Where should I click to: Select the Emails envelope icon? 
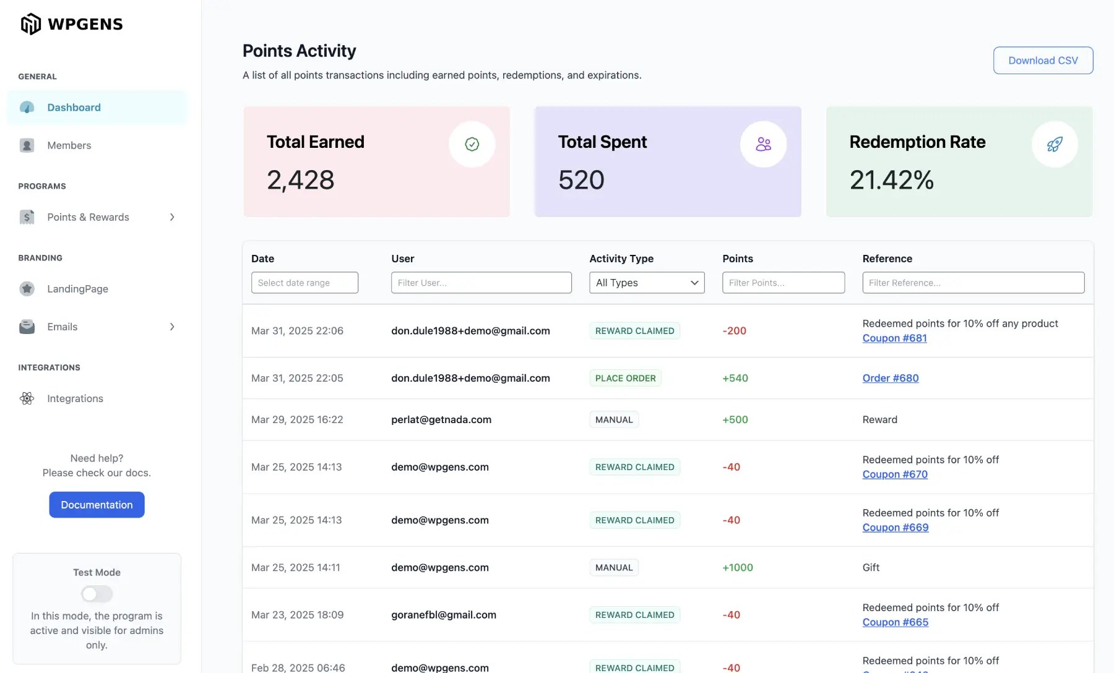click(26, 327)
